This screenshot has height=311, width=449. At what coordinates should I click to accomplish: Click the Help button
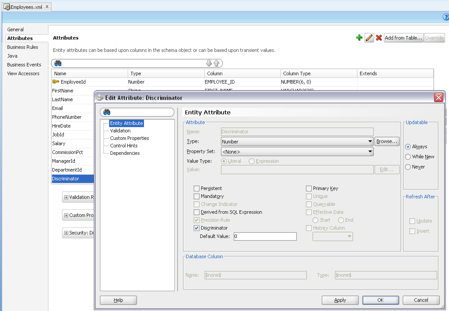[x=118, y=300]
